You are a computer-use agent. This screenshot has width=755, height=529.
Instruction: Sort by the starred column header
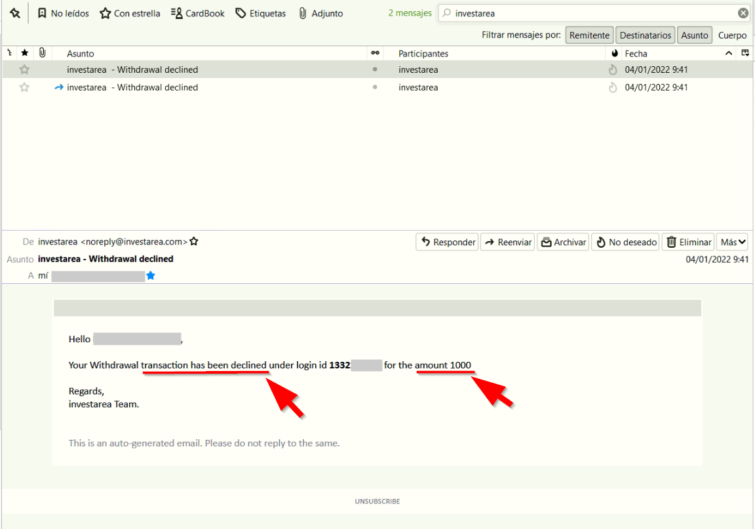(x=24, y=53)
